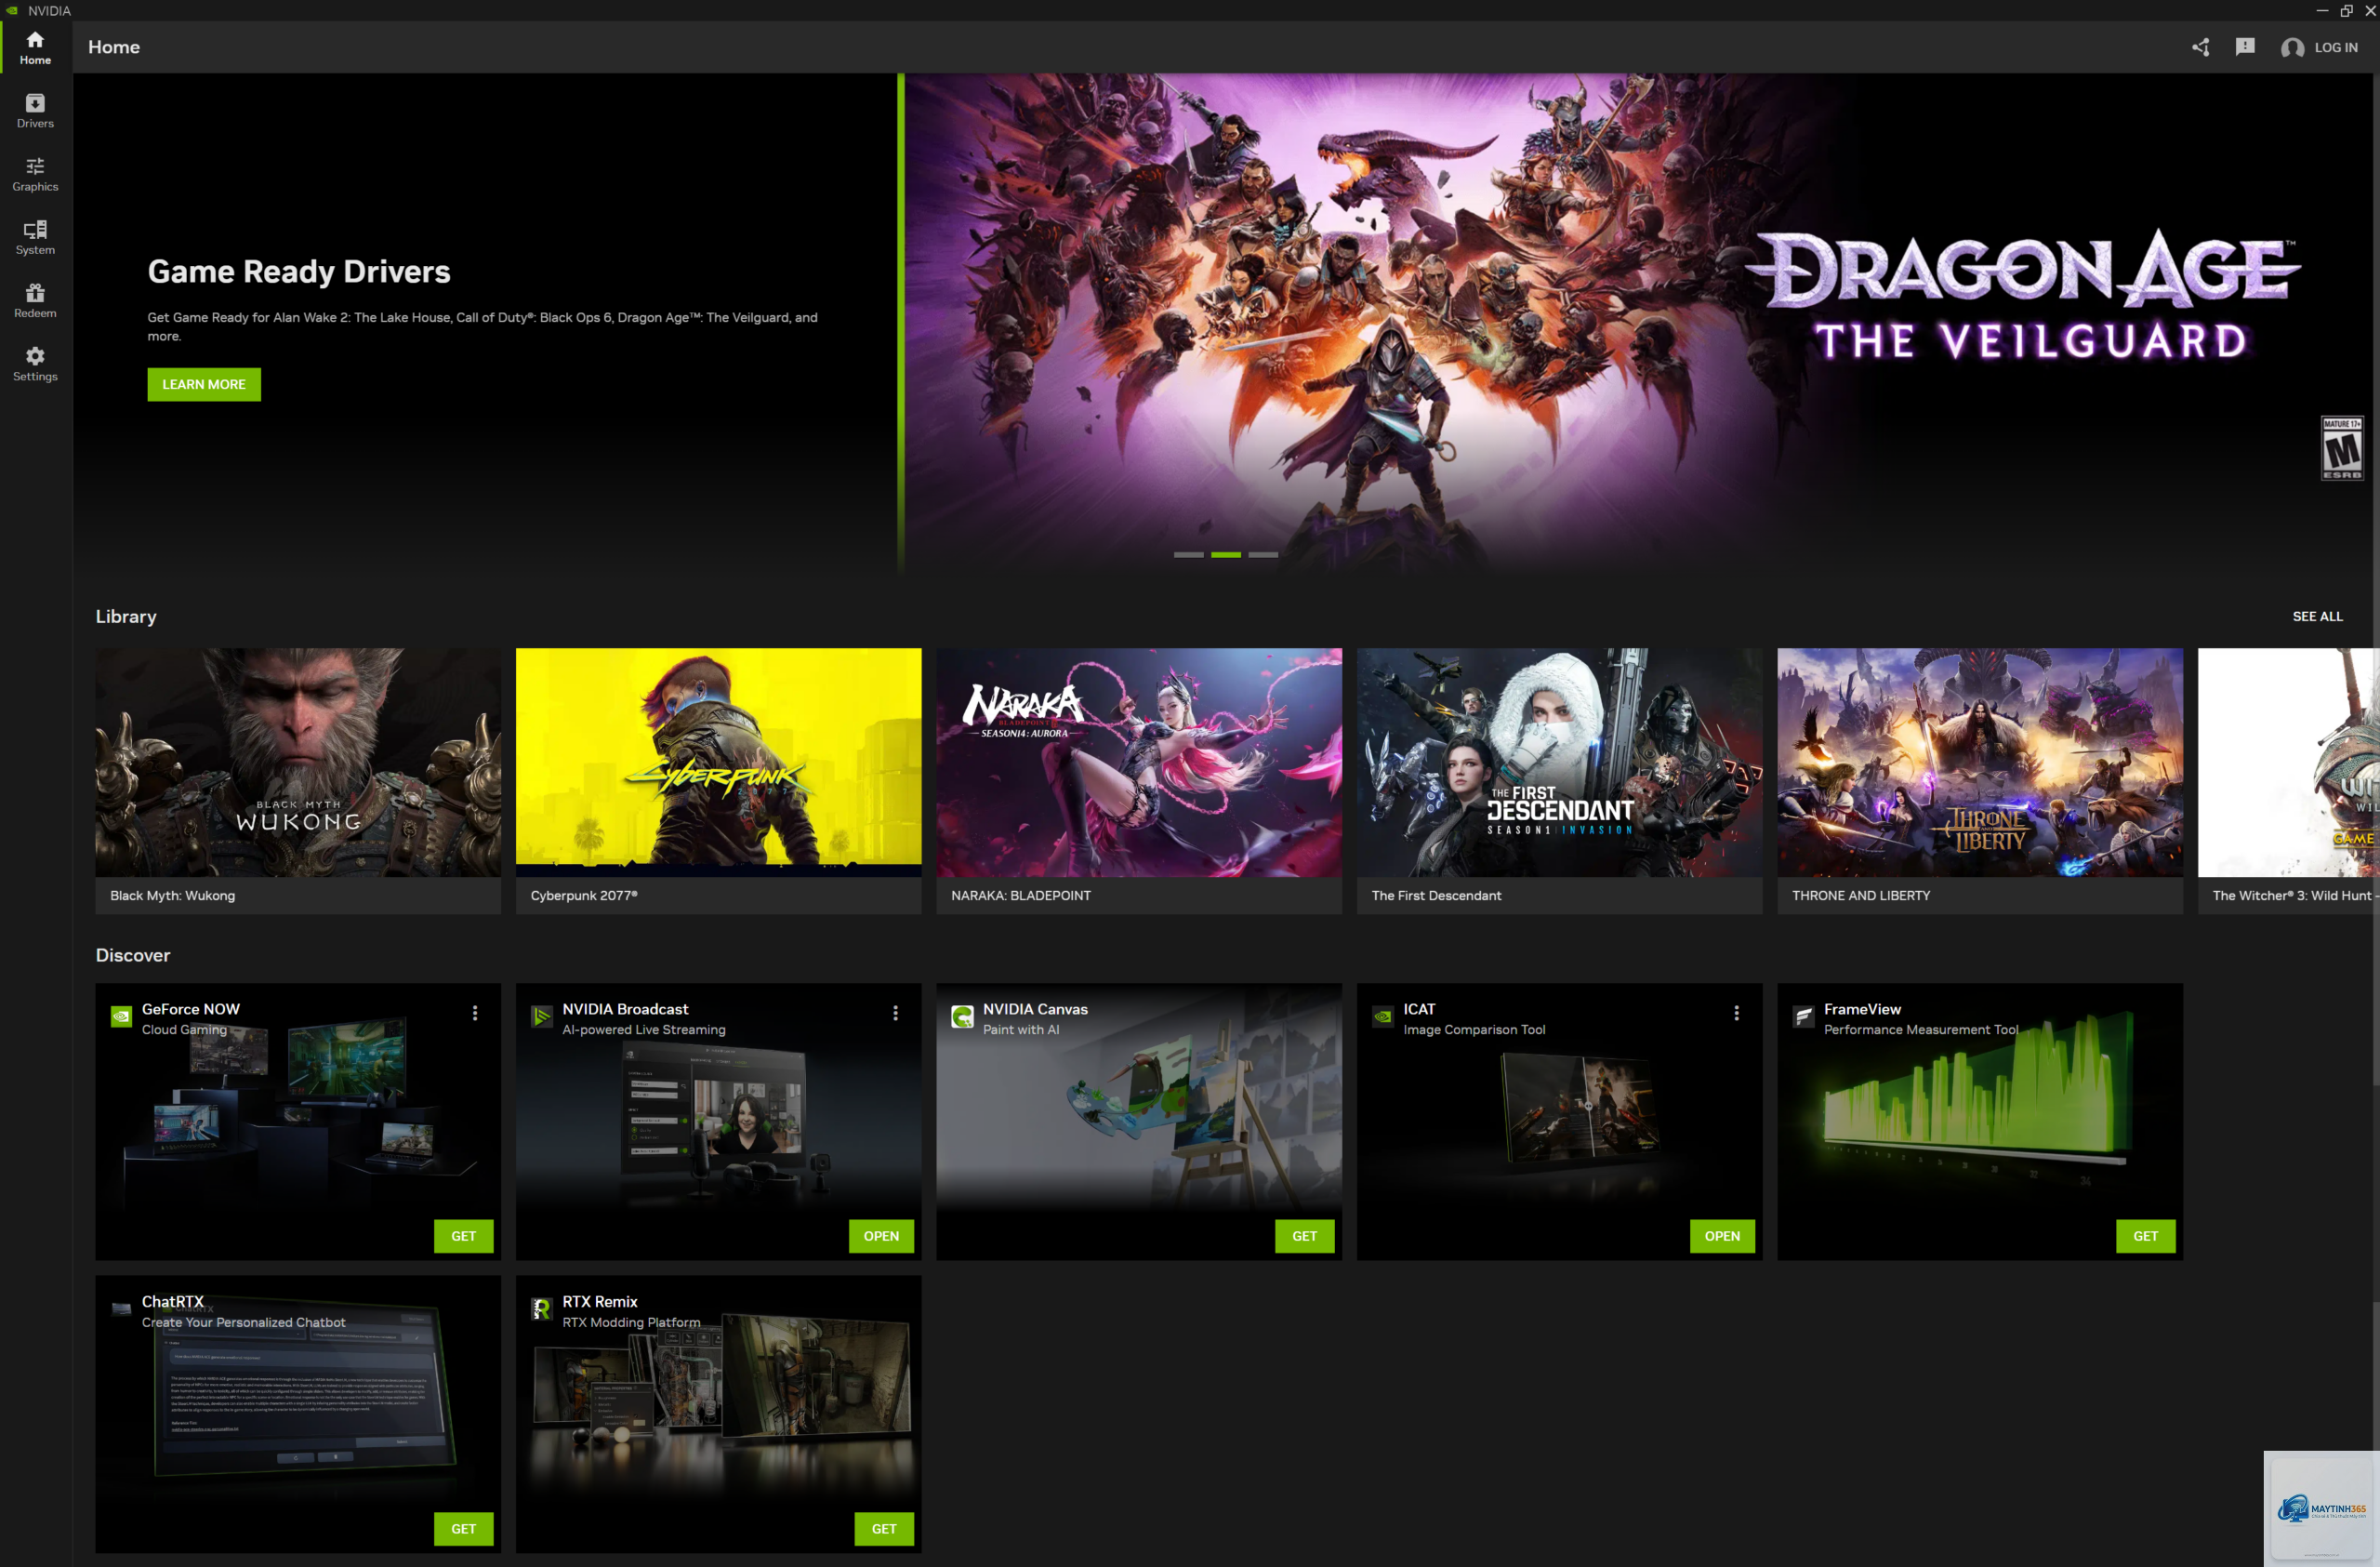Click the user avatar icon
Viewport: 2380px width, 1567px height.
[x=2292, y=47]
